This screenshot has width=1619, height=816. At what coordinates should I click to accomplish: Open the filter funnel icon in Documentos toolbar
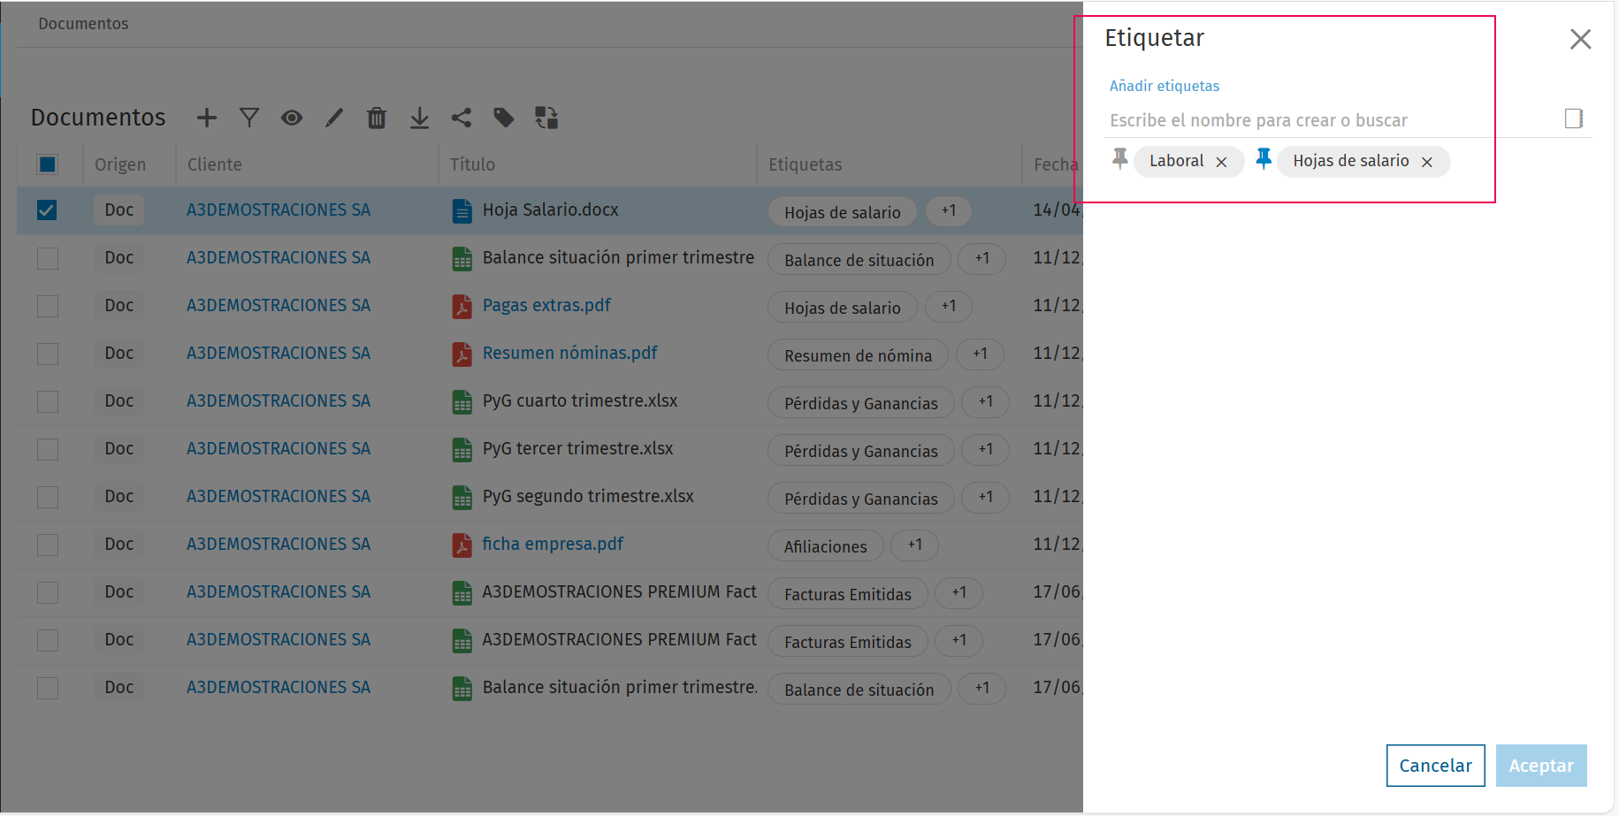coord(249,118)
